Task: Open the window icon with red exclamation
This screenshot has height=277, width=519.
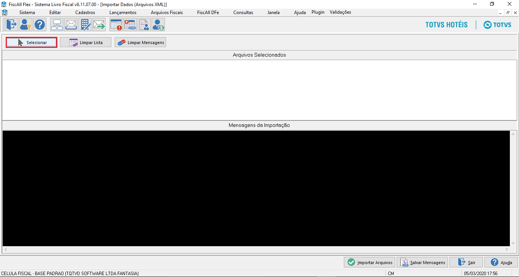Action: pyautogui.click(x=116, y=24)
